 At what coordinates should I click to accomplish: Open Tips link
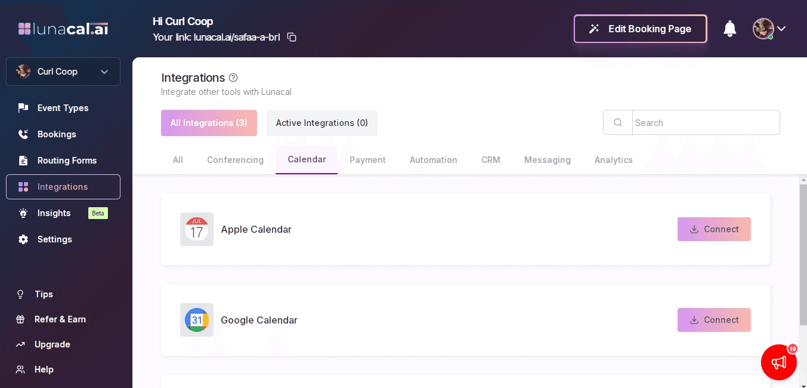point(44,294)
